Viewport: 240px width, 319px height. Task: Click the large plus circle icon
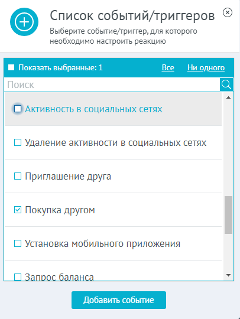coord(24,22)
